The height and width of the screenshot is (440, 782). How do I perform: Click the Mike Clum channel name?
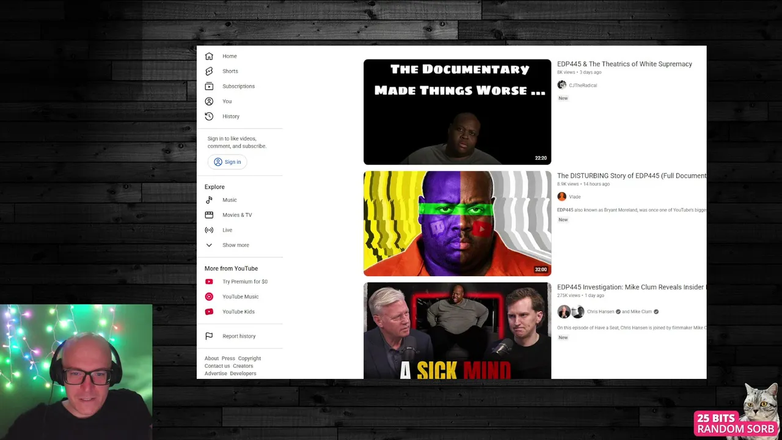click(641, 312)
